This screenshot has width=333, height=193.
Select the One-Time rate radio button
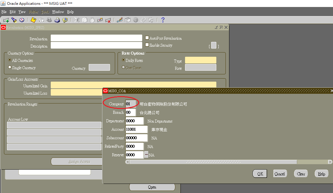pyautogui.click(x=123, y=67)
